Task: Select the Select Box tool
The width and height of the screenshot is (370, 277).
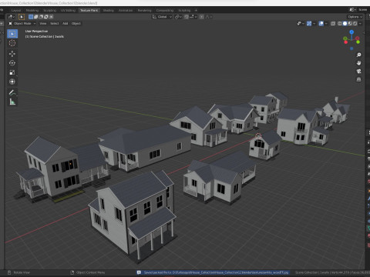Action: 12,34
